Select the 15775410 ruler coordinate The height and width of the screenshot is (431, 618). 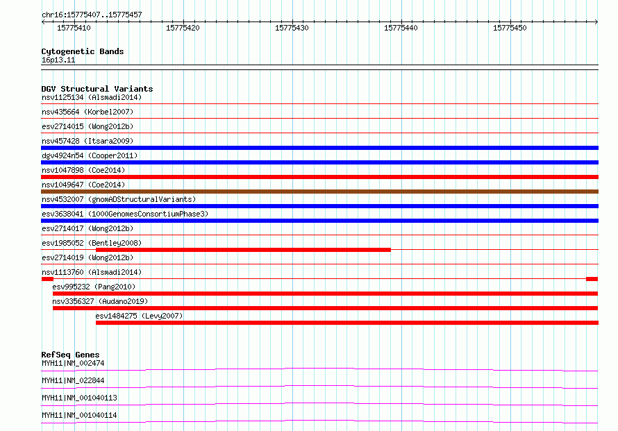(74, 28)
